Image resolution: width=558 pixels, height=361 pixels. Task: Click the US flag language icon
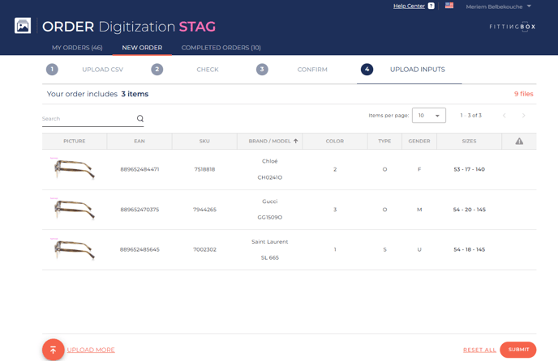pos(449,6)
